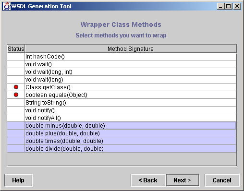Open the Help button

coord(18,180)
